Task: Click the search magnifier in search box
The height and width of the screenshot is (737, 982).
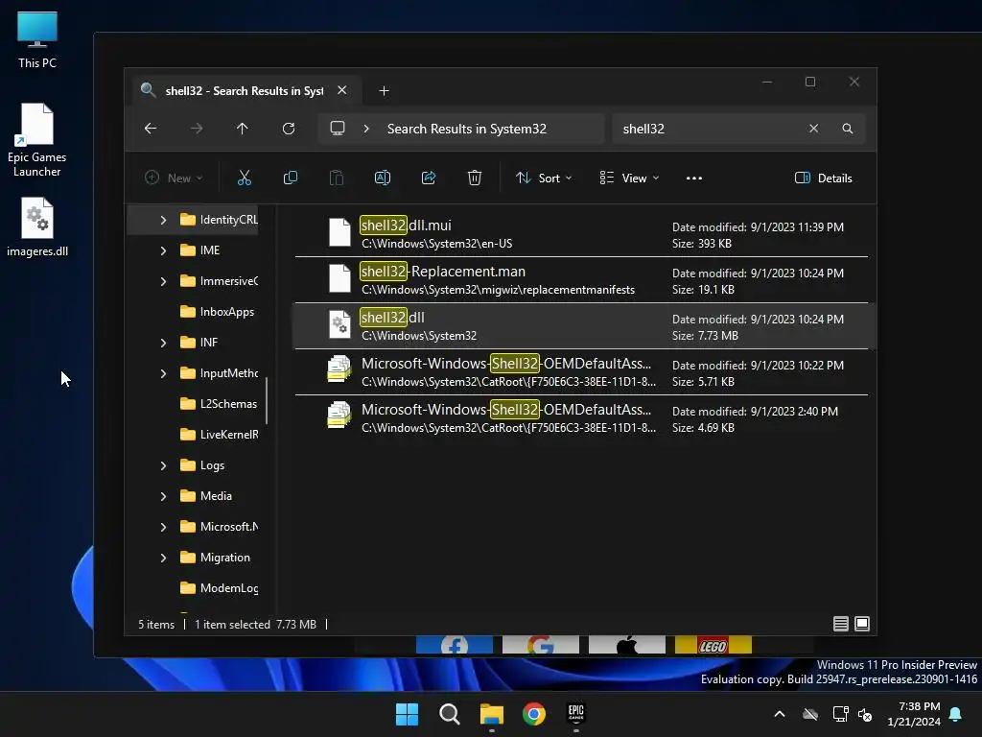Action: (x=848, y=129)
